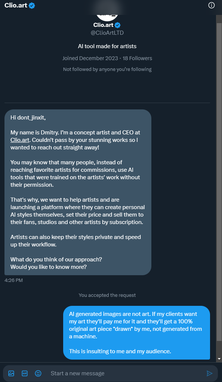This screenshot has width=222, height=382.
Task: Click the 4:26 PM timestamp
Action: pyautogui.click(x=14, y=280)
